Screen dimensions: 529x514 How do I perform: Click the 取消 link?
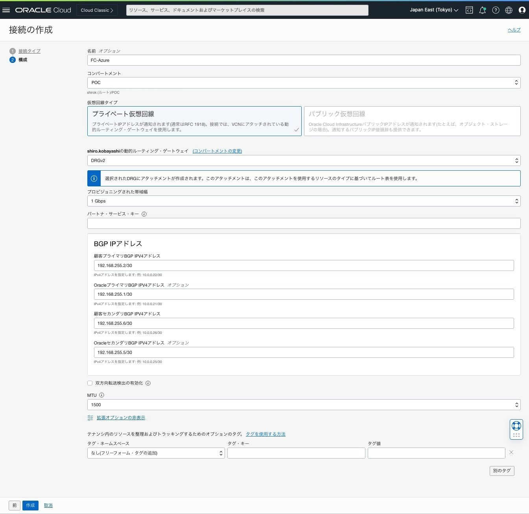click(x=48, y=505)
